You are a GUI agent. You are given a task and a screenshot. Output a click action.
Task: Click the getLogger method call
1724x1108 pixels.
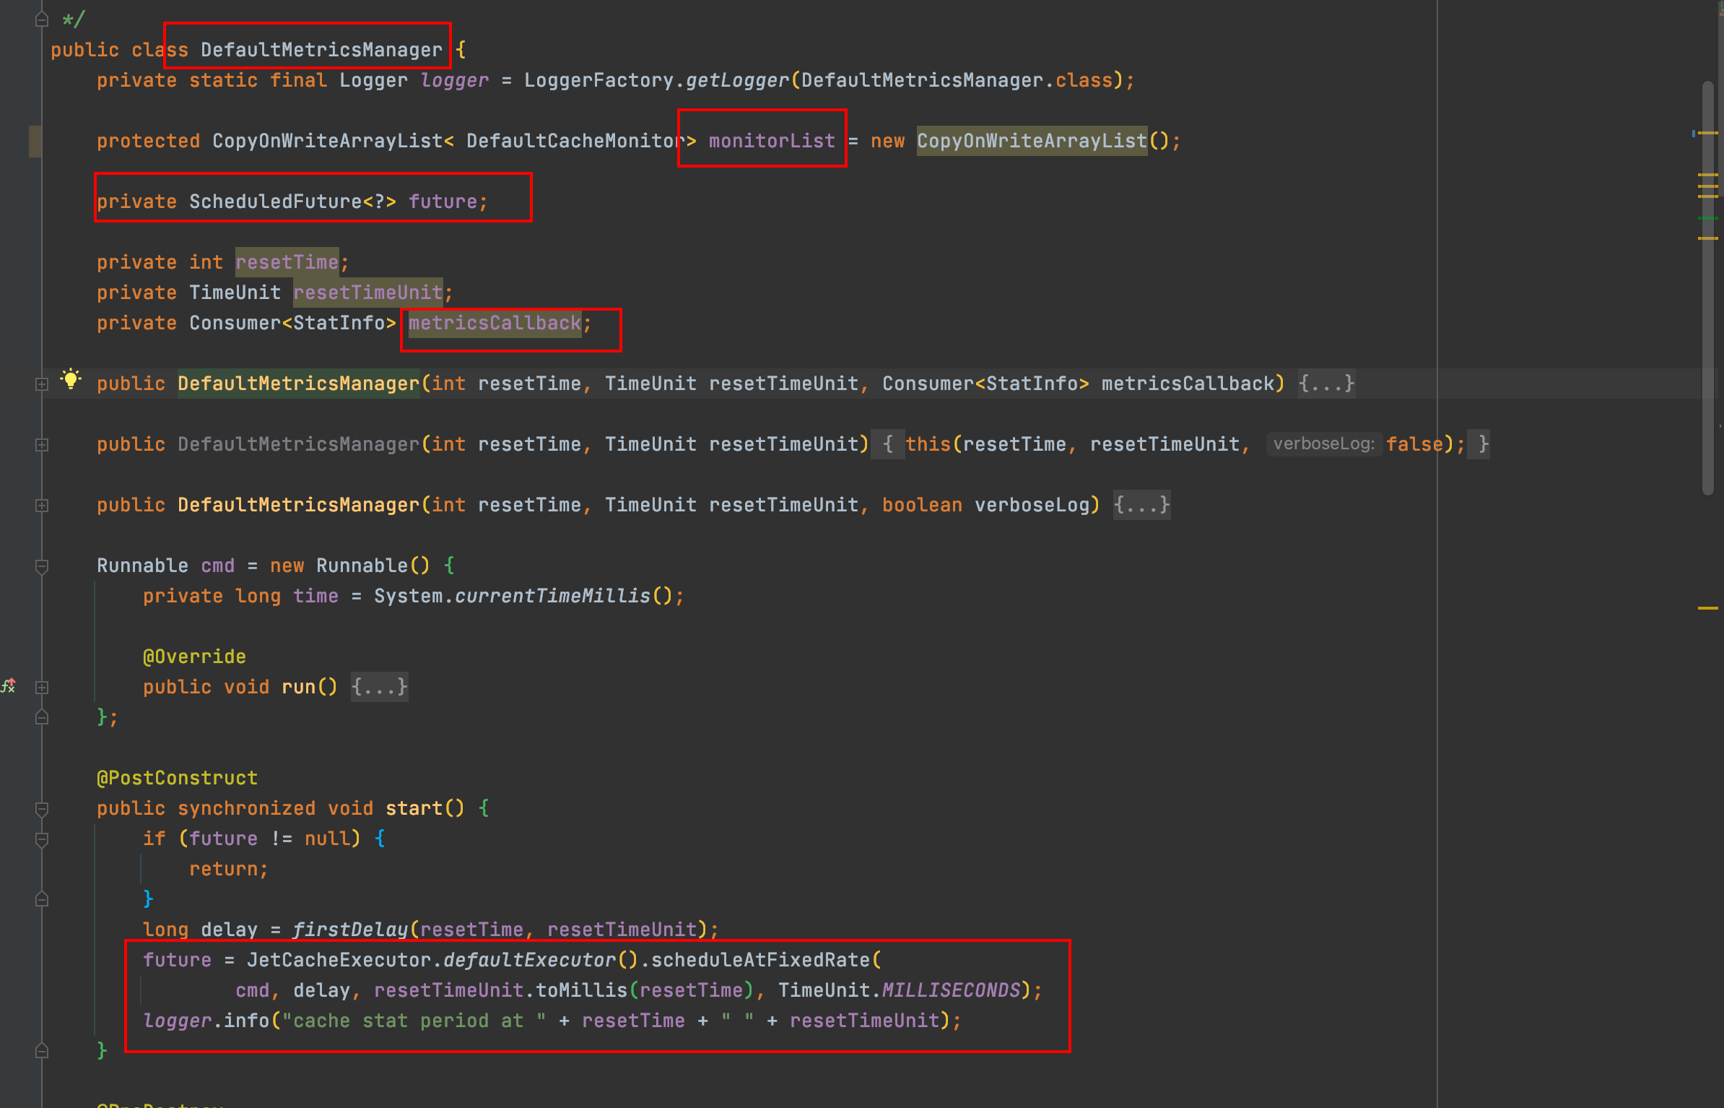click(737, 80)
